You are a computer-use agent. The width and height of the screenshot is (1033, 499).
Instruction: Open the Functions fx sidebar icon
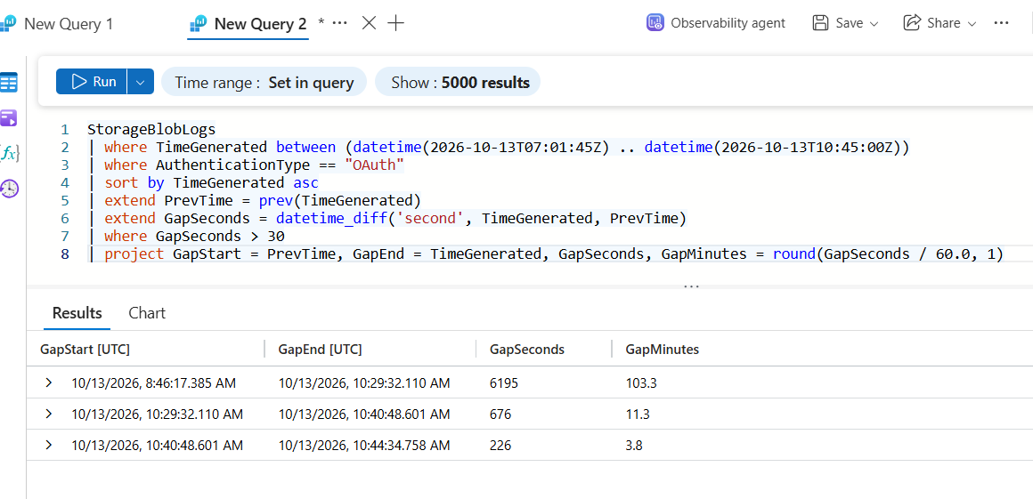tap(10, 154)
